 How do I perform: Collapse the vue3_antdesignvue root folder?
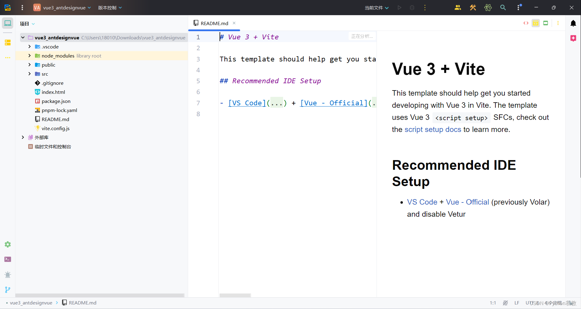(x=23, y=38)
